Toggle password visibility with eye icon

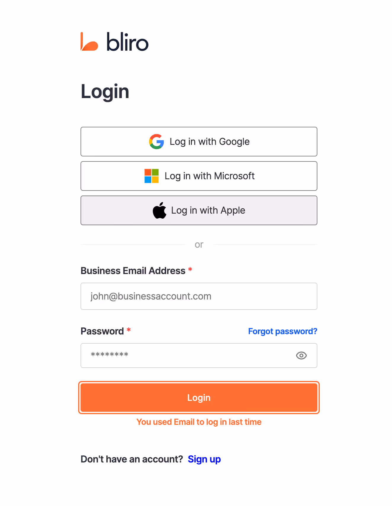pyautogui.click(x=301, y=356)
